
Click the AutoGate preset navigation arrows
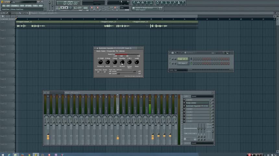[139, 48]
